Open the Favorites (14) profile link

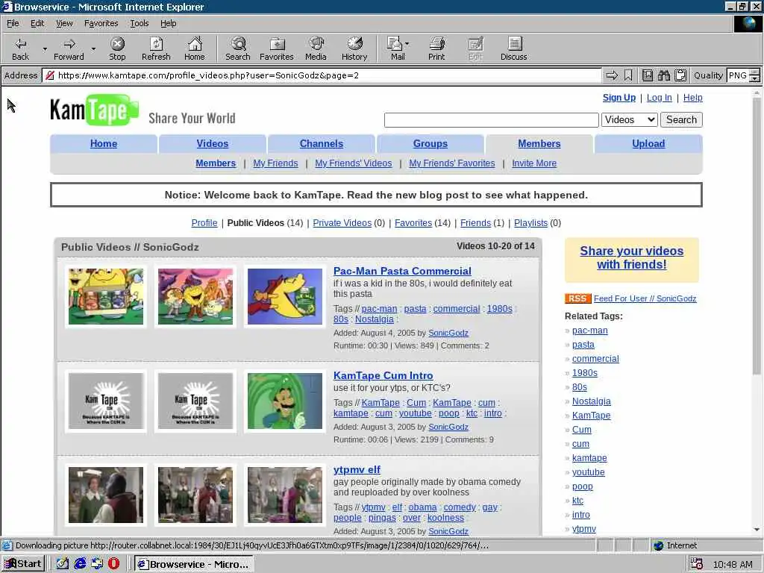pos(413,223)
